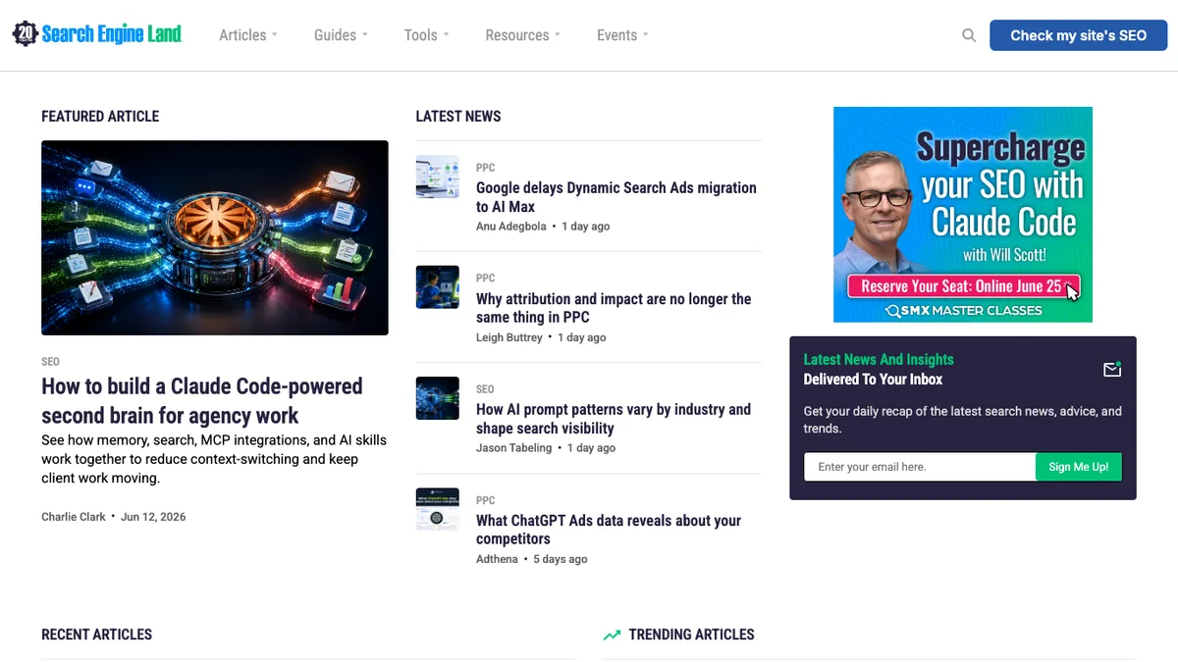The width and height of the screenshot is (1178, 662).
Task: Click author name Adthena
Action: [x=497, y=559]
